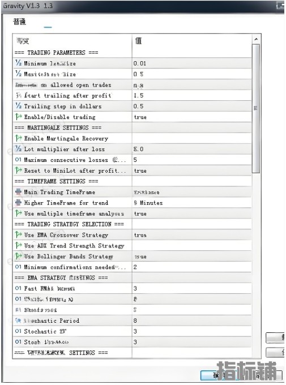Image resolution: width=286 pixels, height=385 pixels.
Task: Toggle Use multiple timeframe analysis value
Action: [x=191, y=213]
